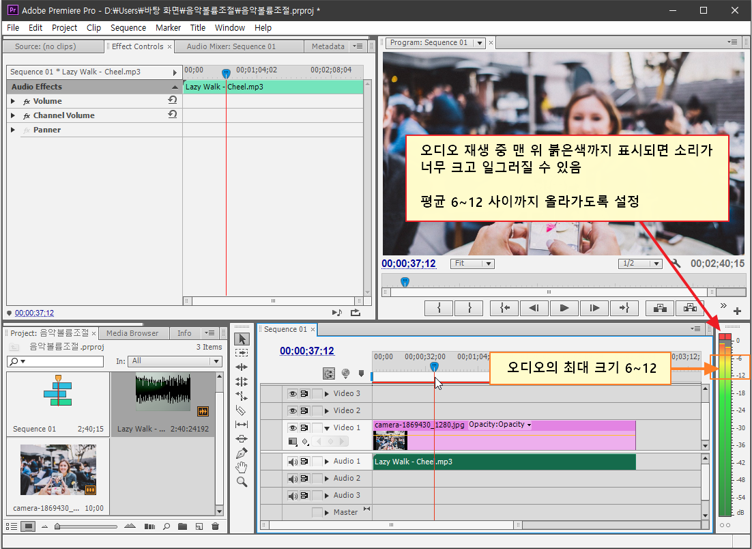Toggle Video 2 track visibility eye
The image size is (752, 549).
click(292, 411)
